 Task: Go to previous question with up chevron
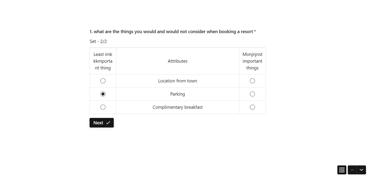click(352, 170)
